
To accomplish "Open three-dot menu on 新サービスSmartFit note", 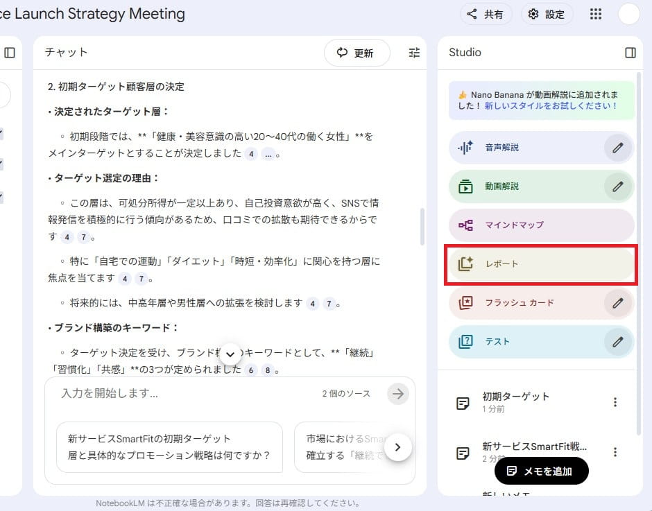I will pos(615,452).
